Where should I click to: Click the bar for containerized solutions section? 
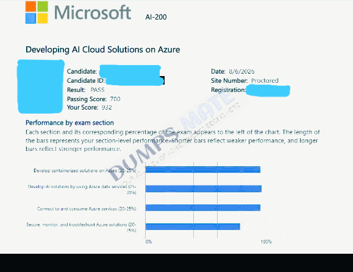pos(203,170)
